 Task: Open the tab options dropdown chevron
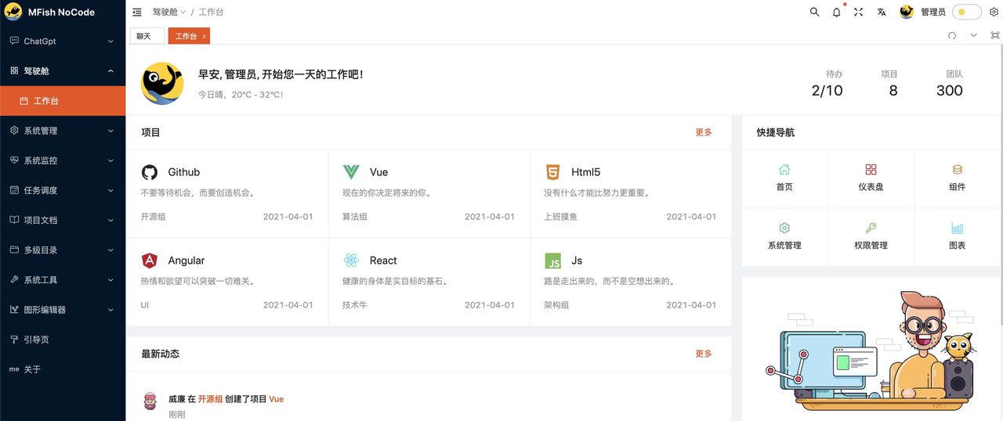(974, 35)
